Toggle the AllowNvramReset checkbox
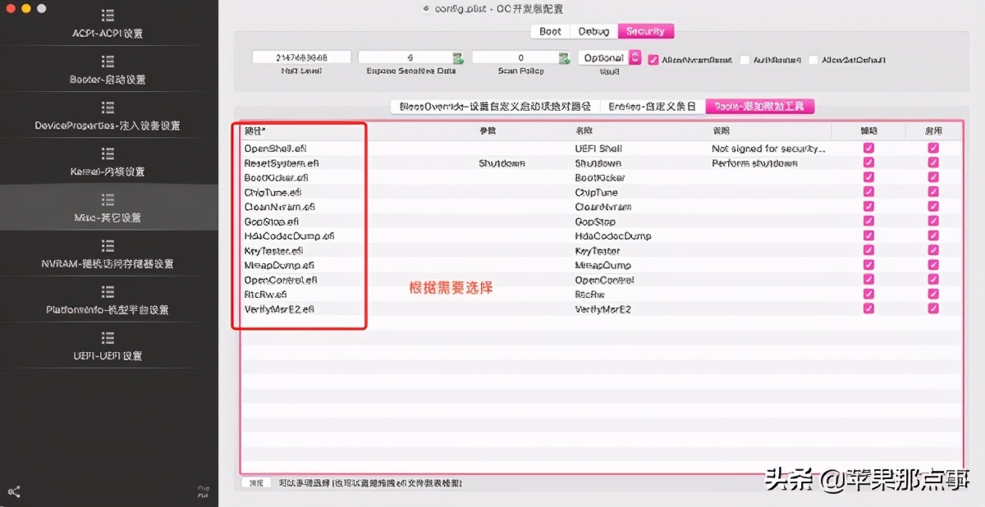 (653, 59)
